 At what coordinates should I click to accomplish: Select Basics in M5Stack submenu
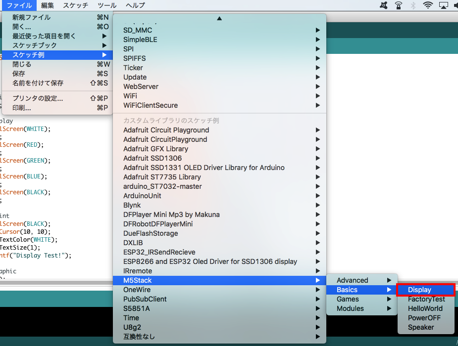(x=362, y=290)
